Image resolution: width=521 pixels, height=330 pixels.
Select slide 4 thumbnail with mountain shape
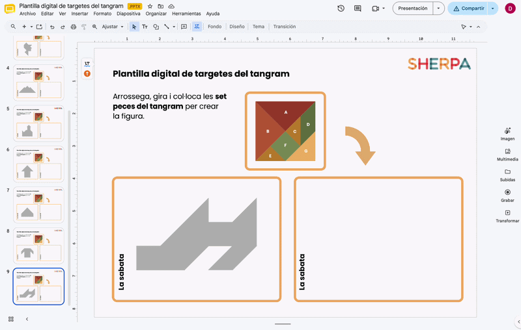[38, 82]
